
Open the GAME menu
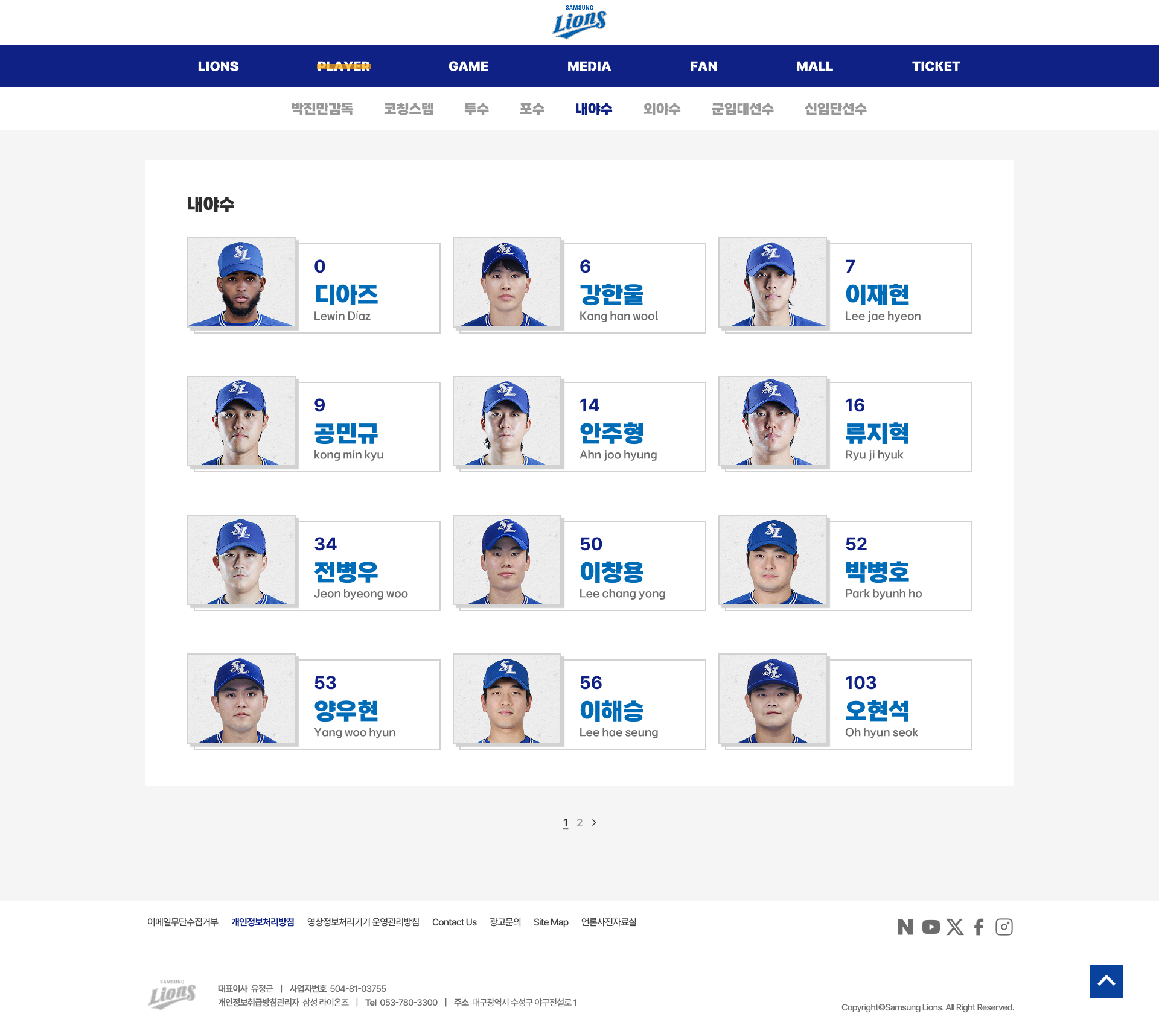(x=468, y=66)
